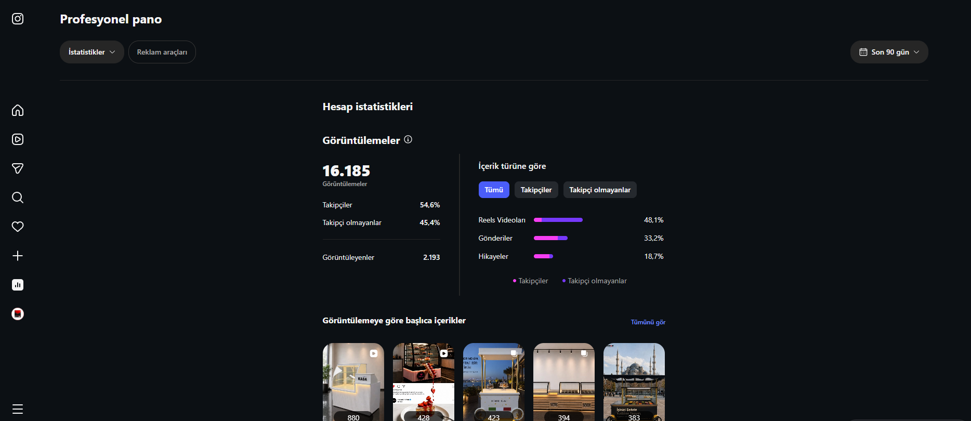The image size is (971, 421).
Task: Select the Takipçi olmayanlar filter
Action: point(600,190)
